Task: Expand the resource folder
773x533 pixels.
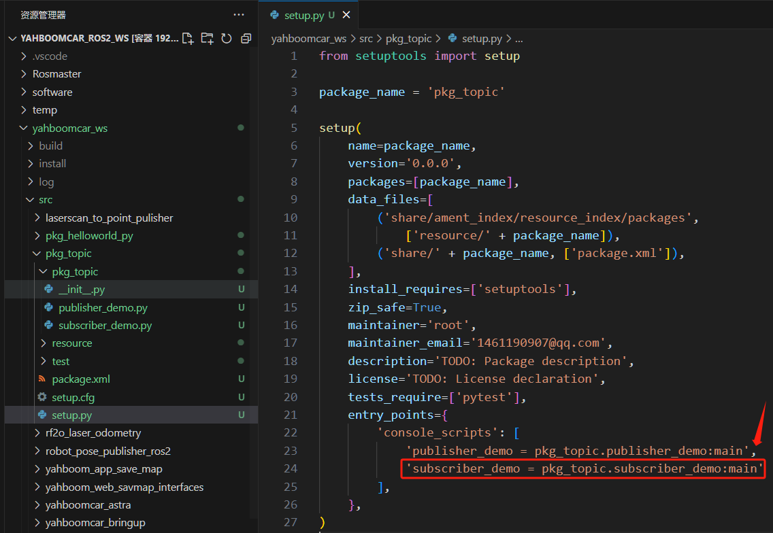Action: coord(71,343)
